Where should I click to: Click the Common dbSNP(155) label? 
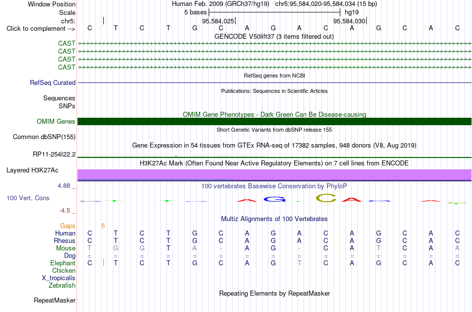[x=44, y=137]
